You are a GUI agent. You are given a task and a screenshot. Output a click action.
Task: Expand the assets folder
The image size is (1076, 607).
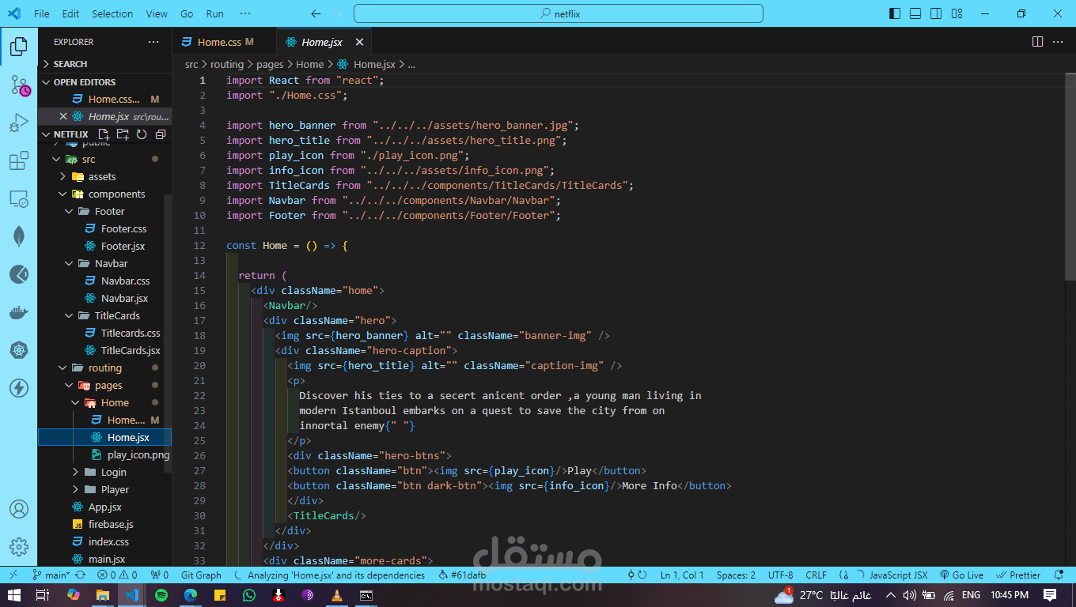point(103,176)
